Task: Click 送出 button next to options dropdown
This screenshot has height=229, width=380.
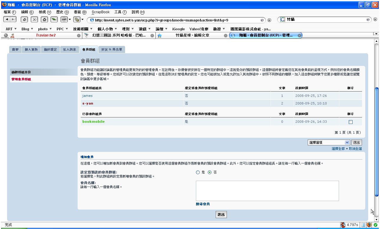Action: tap(357, 142)
